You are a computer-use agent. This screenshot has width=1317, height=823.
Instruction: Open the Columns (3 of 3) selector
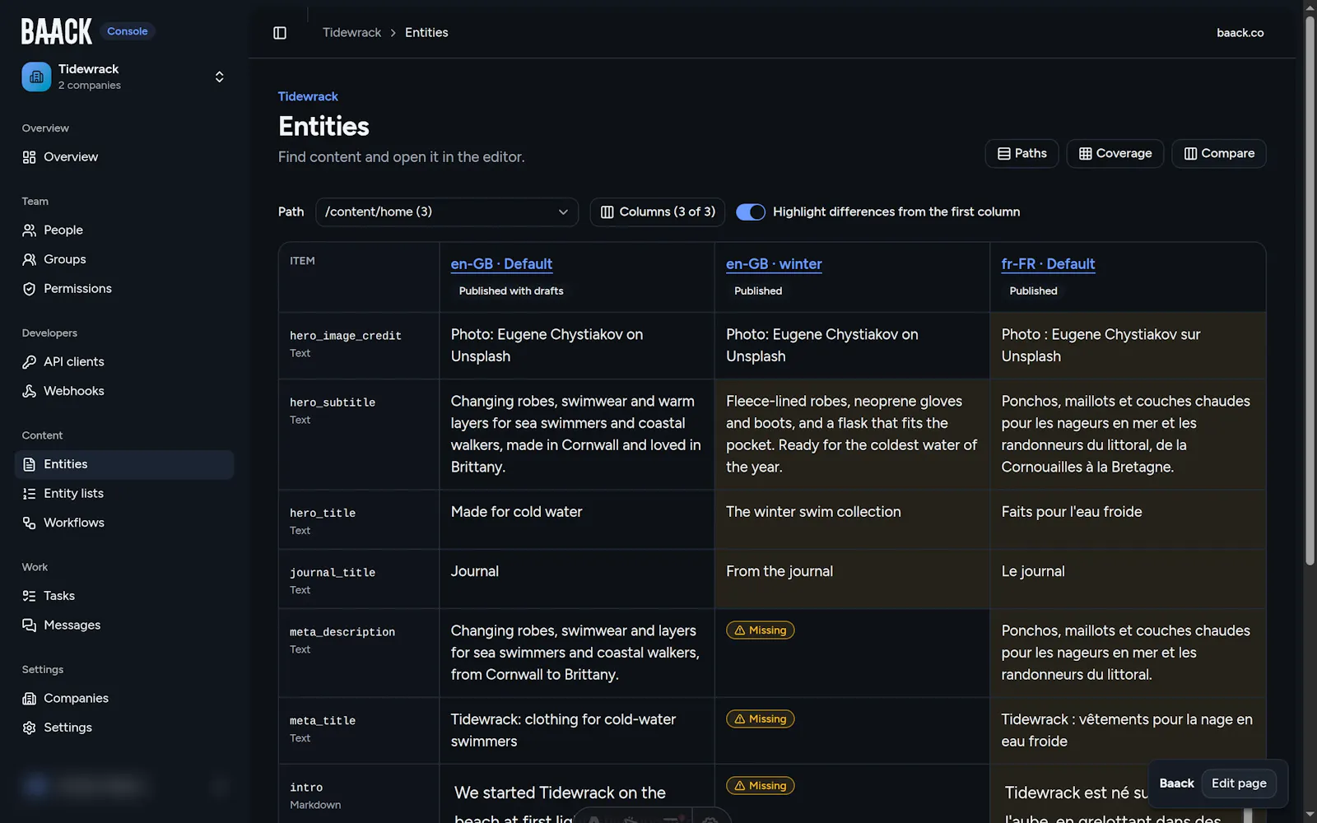(x=658, y=212)
